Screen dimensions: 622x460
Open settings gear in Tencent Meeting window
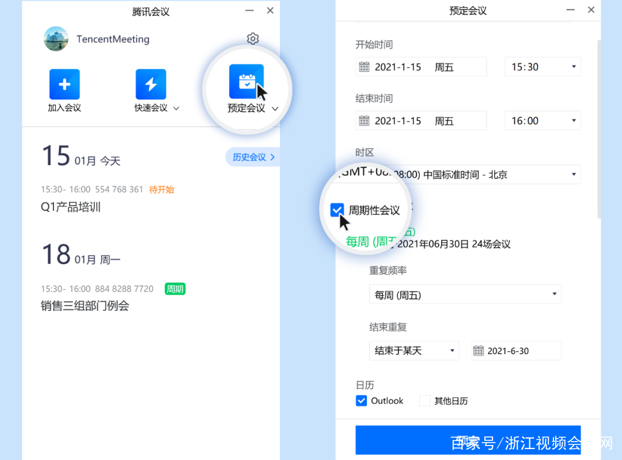253,39
